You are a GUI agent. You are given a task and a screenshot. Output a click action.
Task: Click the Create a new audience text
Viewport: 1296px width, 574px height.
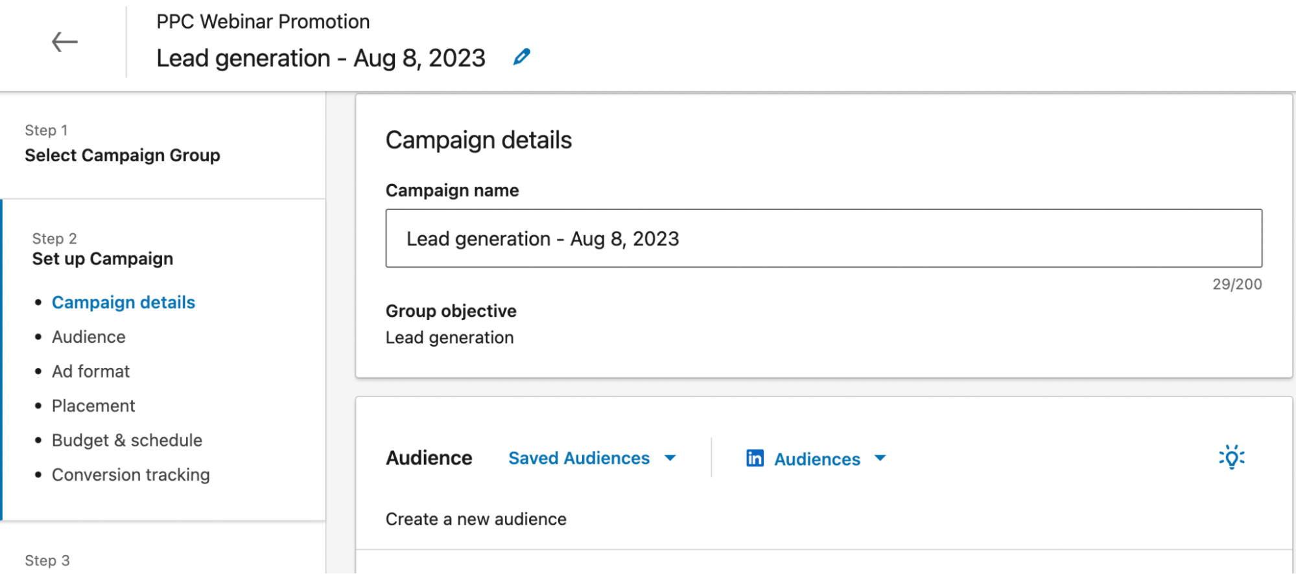click(x=476, y=519)
